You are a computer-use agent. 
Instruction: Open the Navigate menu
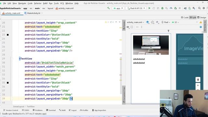[x=22, y=3]
